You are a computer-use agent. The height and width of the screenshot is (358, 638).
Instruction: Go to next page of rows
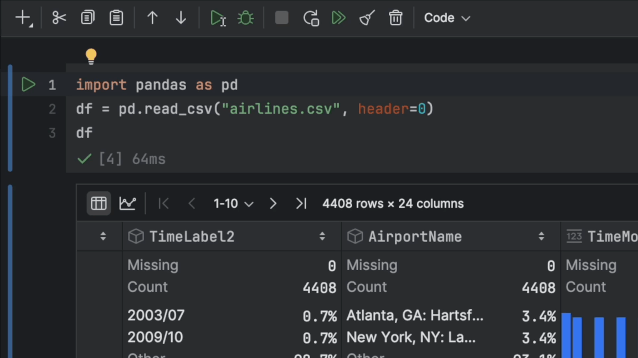point(273,204)
